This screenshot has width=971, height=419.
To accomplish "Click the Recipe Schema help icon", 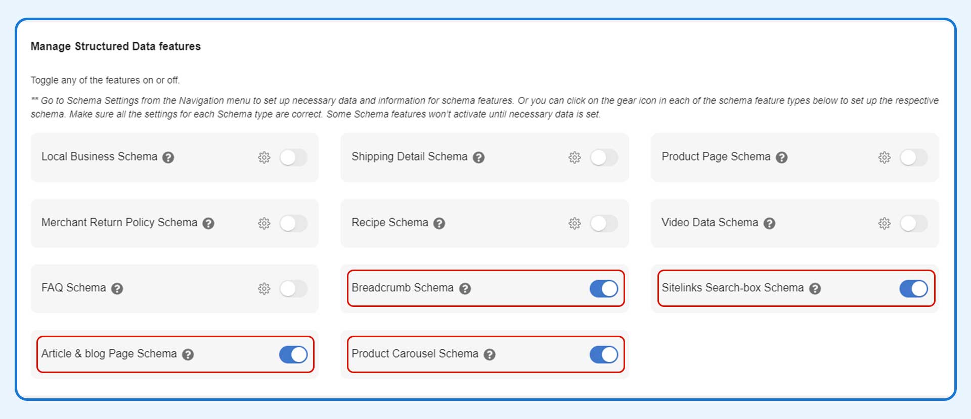I will click(439, 223).
